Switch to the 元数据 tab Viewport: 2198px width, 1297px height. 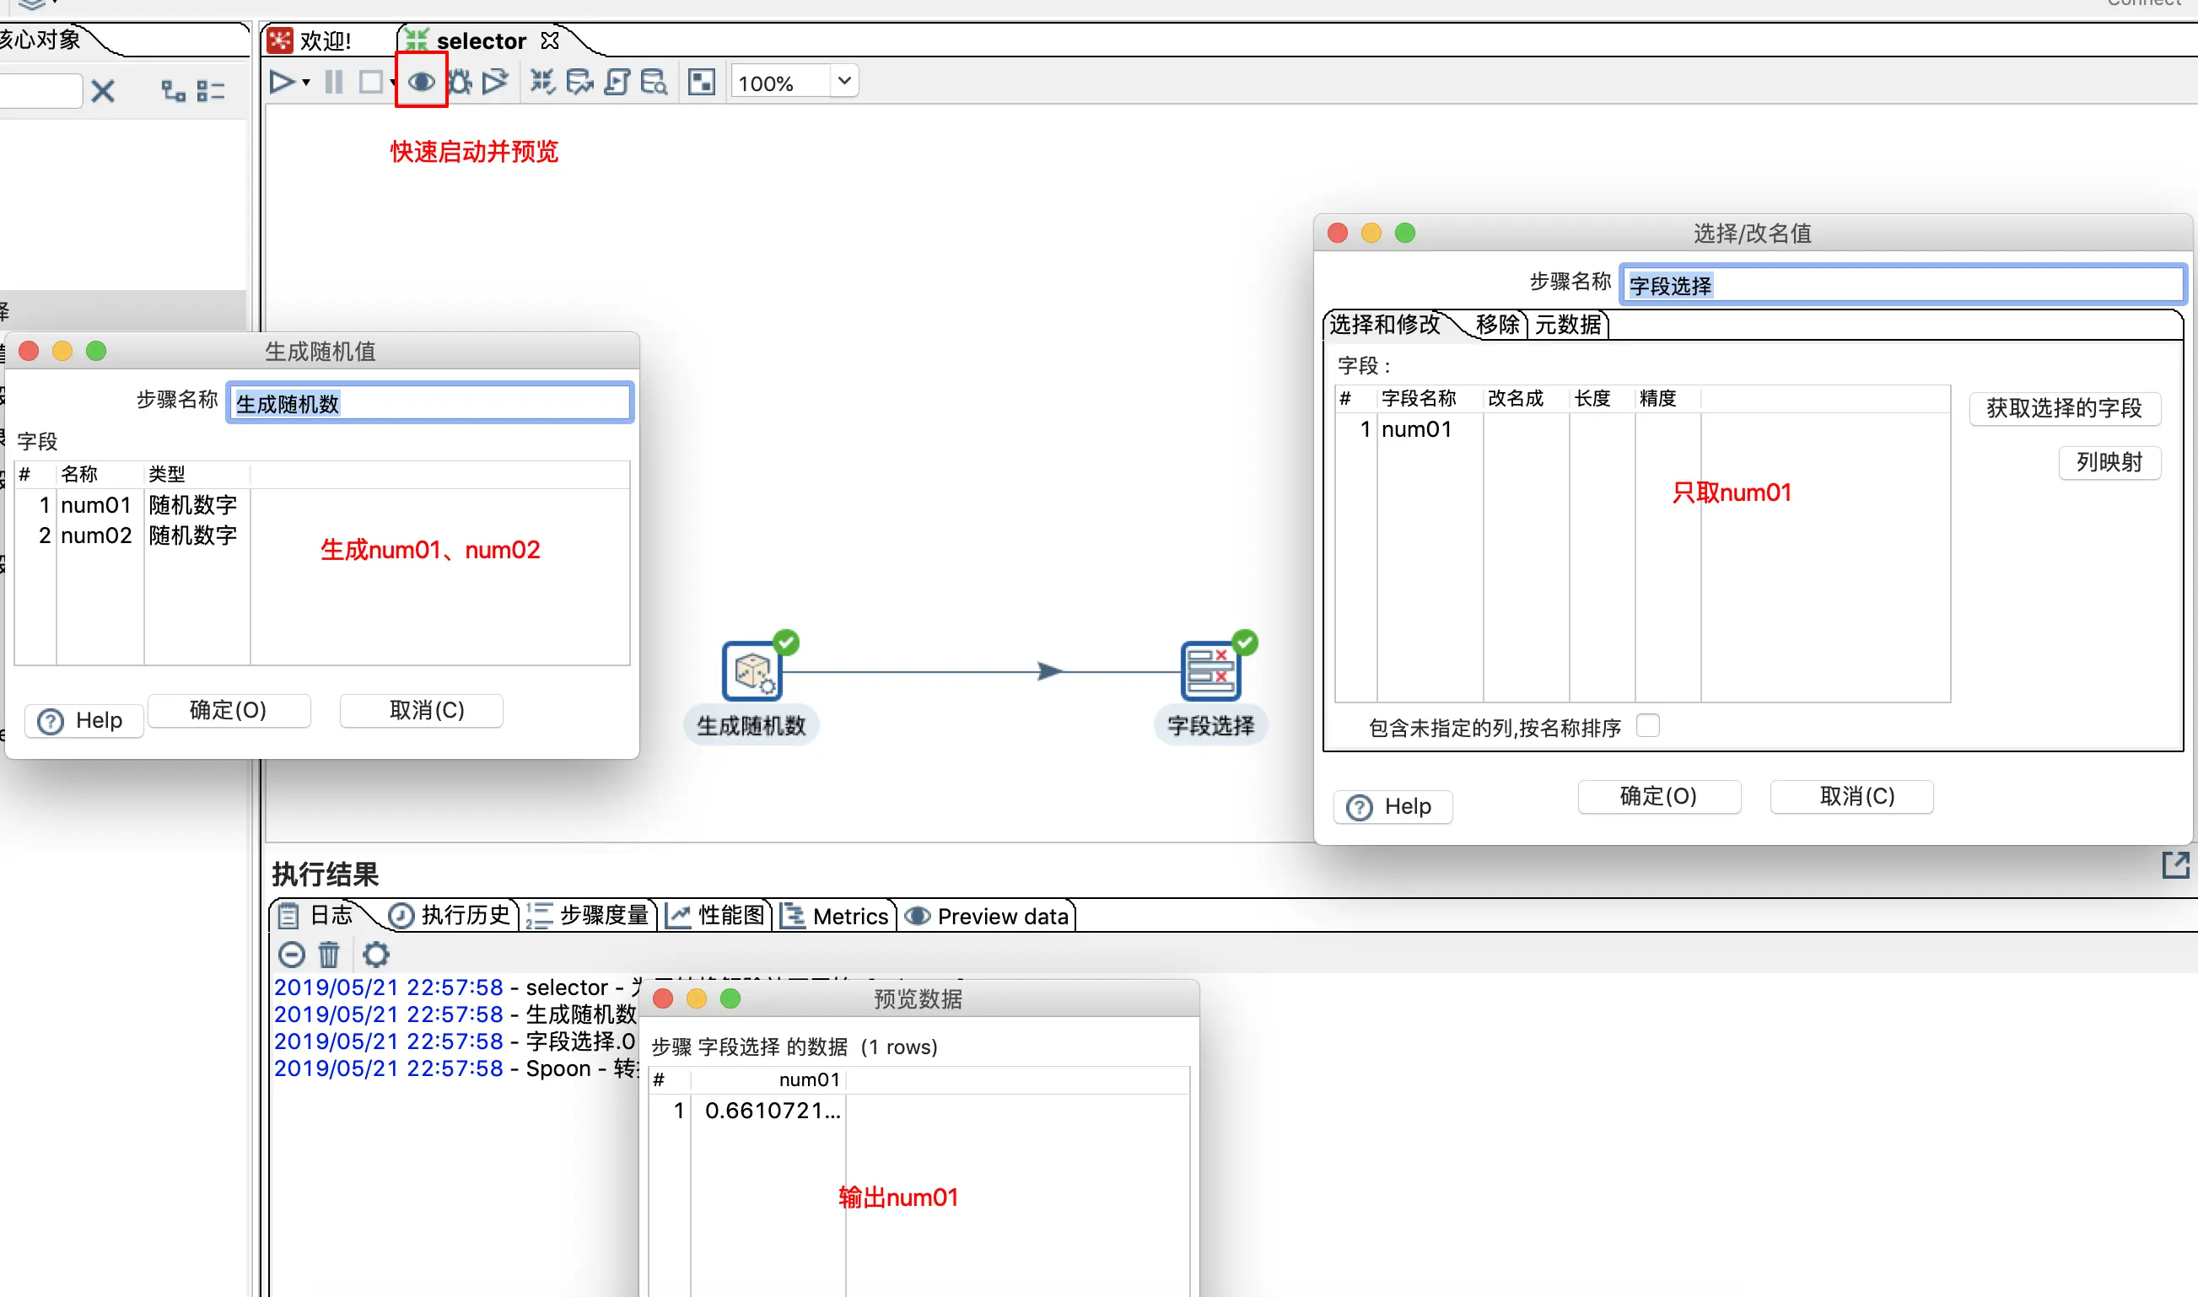pyautogui.click(x=1568, y=324)
